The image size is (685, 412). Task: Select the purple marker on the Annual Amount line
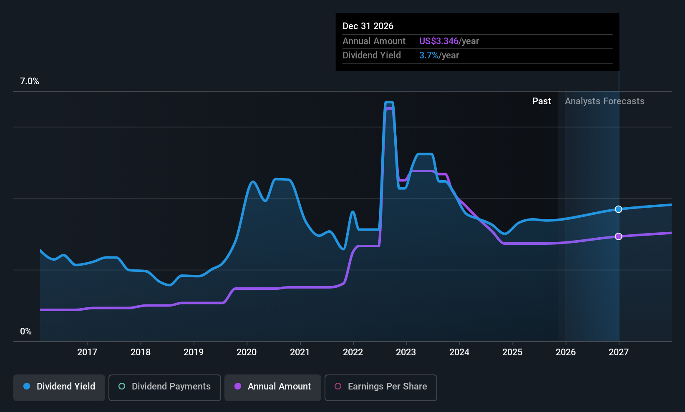click(x=619, y=236)
